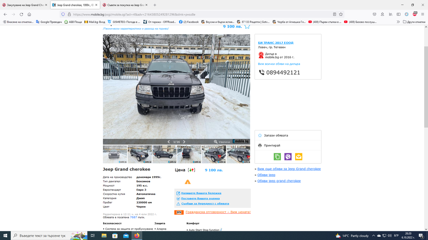The width and height of the screenshot is (428, 240).
Task: Bookmark this page with the star icon
Action: click(341, 15)
